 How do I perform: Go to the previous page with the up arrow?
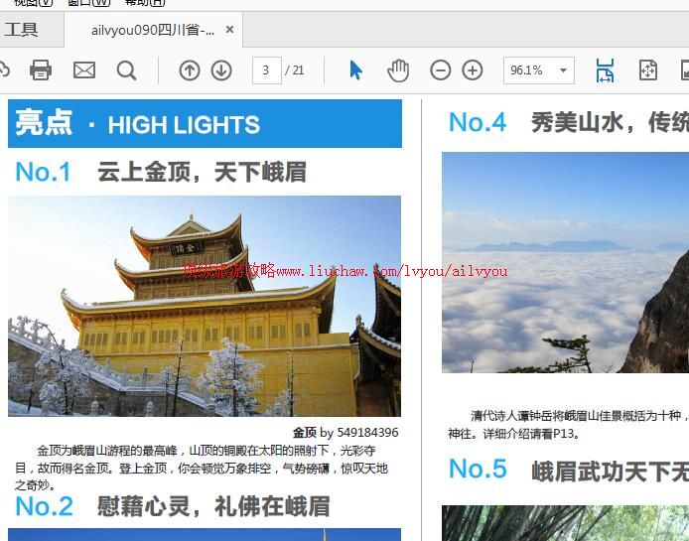190,69
